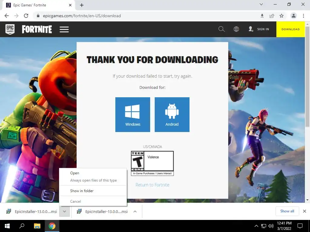Go forward in browser history

coord(16,16)
